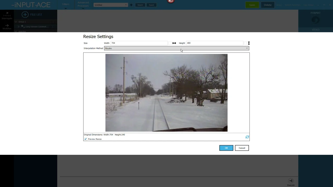
Task: Collapse the Group 1 tree node
Action: tap(16, 22)
